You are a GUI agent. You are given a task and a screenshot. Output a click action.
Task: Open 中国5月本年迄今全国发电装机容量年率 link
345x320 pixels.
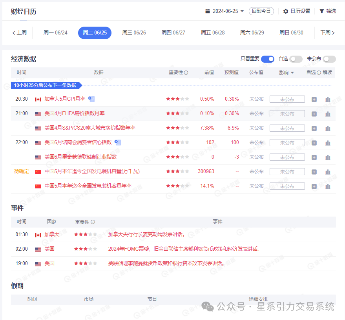point(88,186)
